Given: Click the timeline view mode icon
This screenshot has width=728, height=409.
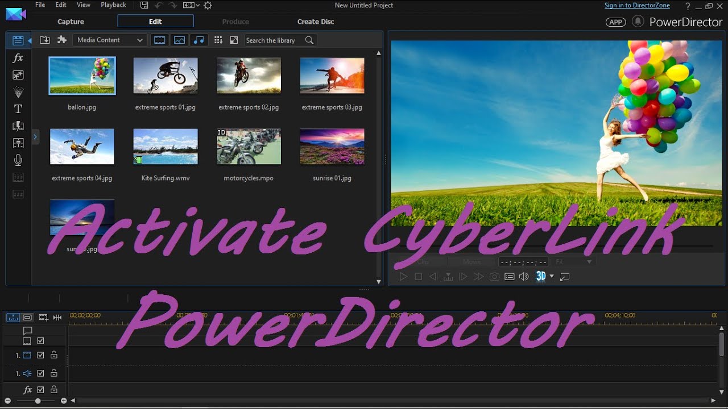Looking at the screenshot, I should click(13, 318).
